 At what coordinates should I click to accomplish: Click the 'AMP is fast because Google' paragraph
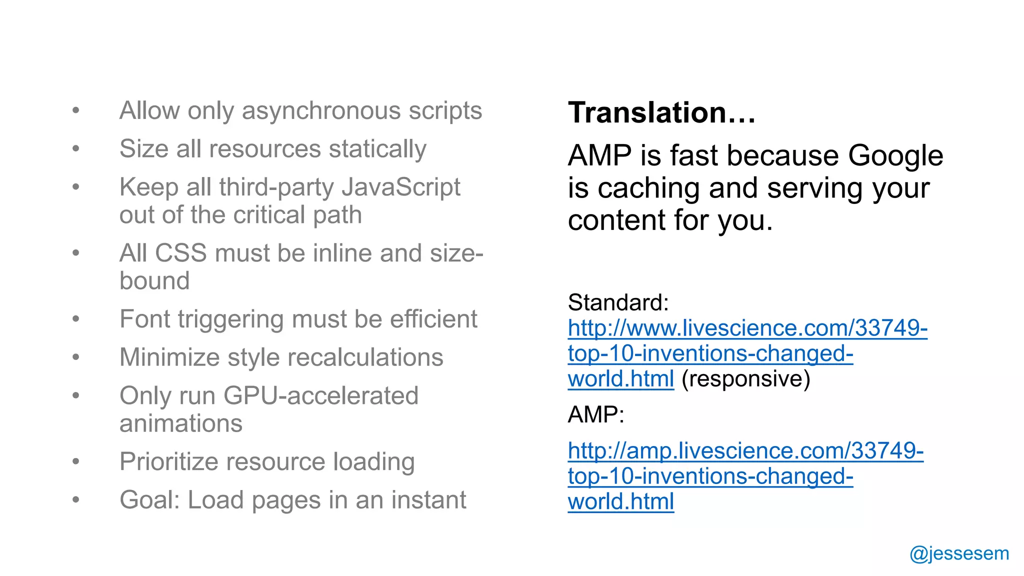(755, 188)
